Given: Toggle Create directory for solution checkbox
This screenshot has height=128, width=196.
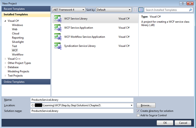Looking at the screenshot, I should (138, 111).
